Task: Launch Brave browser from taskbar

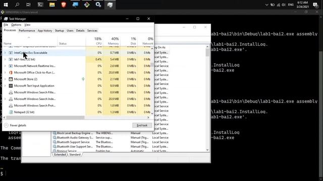Action: [64, 5]
